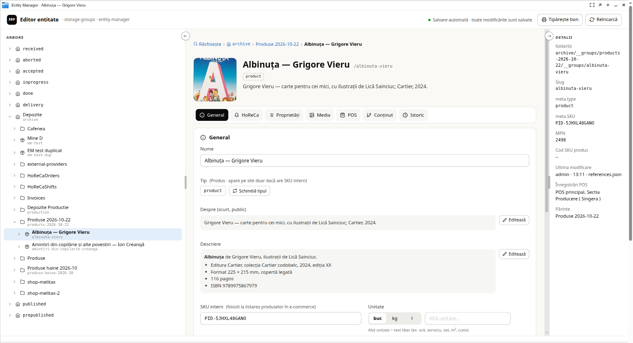Select the buc unit option
Viewport: 633px width, 343px height.
[377, 318]
